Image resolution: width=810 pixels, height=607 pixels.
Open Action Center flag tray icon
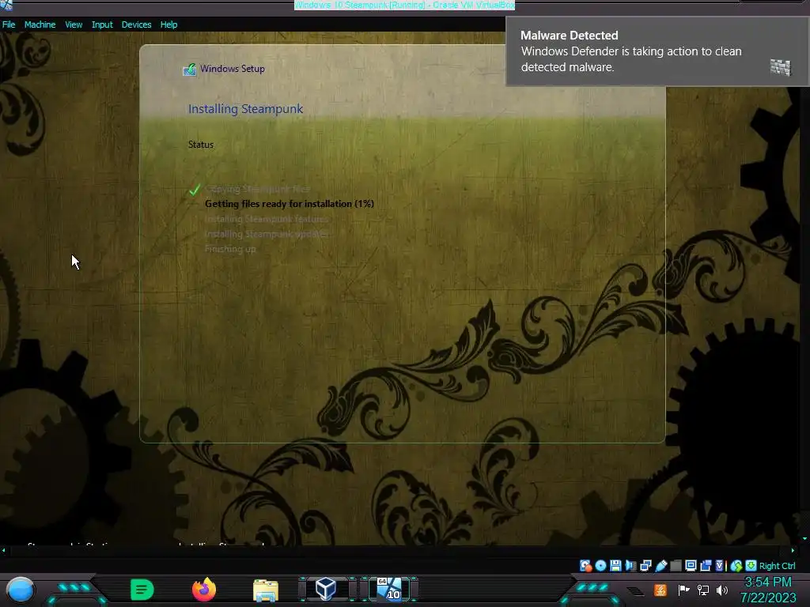683,590
